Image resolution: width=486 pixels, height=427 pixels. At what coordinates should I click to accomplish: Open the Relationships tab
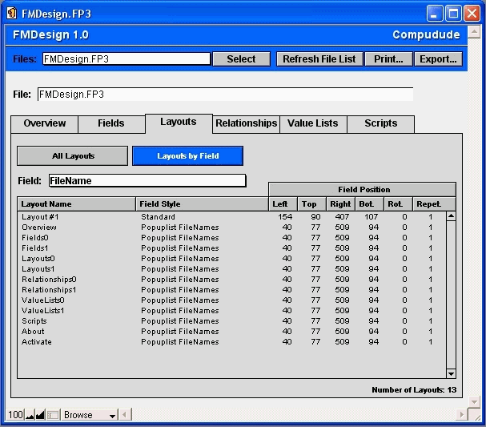(246, 123)
